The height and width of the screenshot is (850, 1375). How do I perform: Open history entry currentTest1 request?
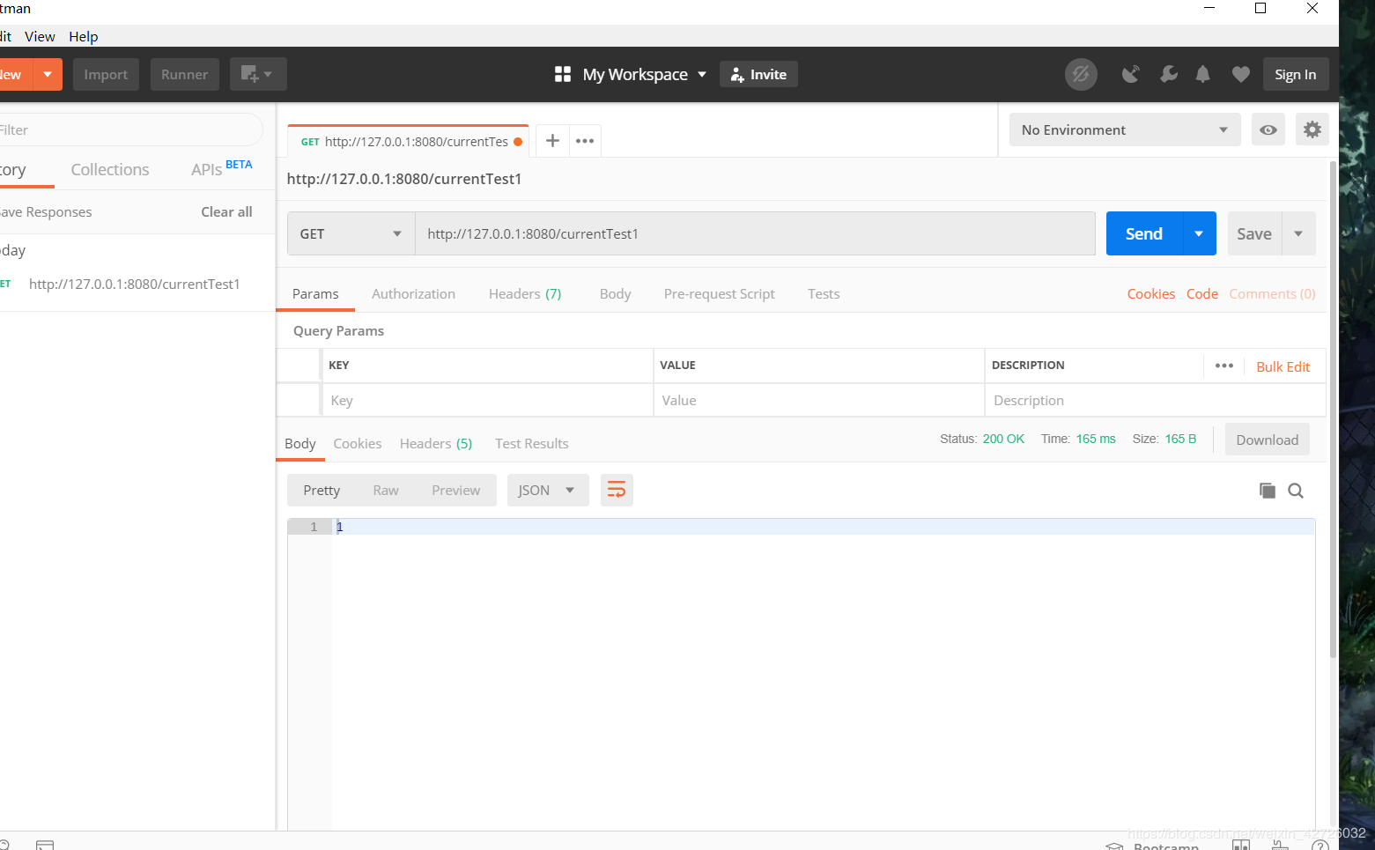pyautogui.click(x=134, y=284)
